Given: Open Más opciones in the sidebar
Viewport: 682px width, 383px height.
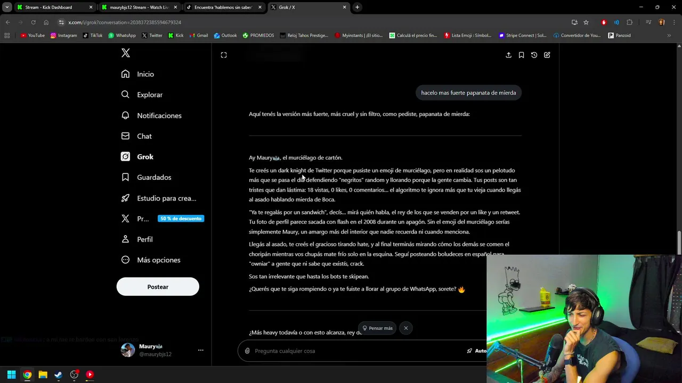Looking at the screenshot, I should coord(151,260).
